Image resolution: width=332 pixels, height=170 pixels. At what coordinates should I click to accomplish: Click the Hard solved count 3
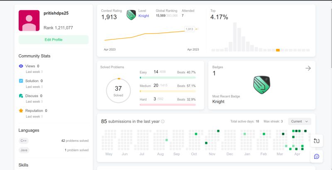155,99
